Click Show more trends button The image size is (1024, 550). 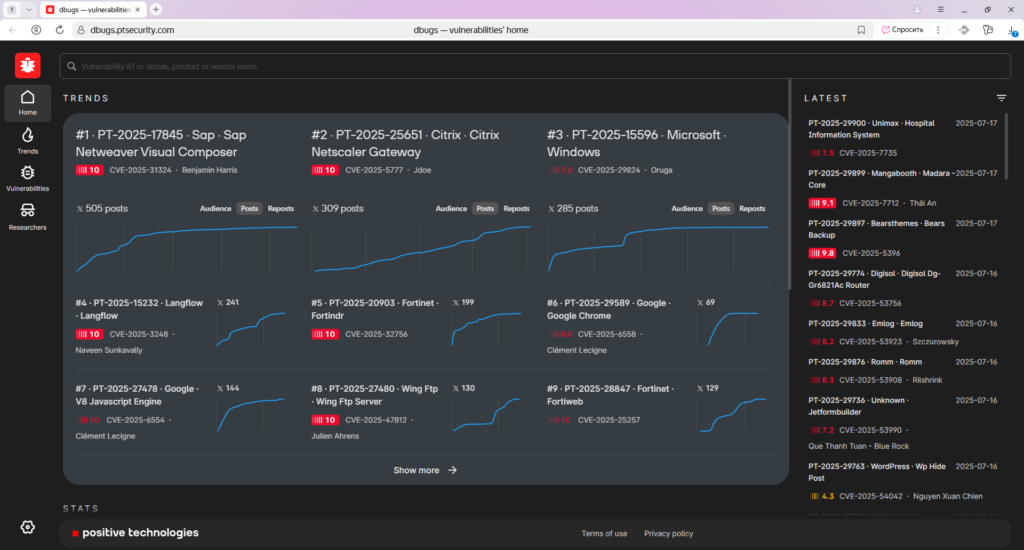[425, 470]
